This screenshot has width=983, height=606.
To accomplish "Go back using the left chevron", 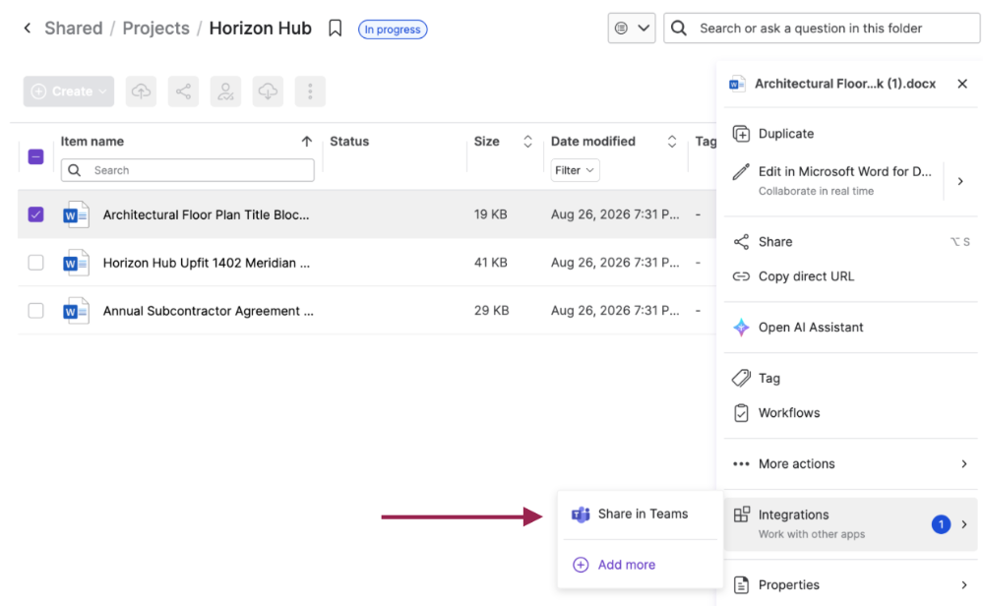I will coord(27,29).
